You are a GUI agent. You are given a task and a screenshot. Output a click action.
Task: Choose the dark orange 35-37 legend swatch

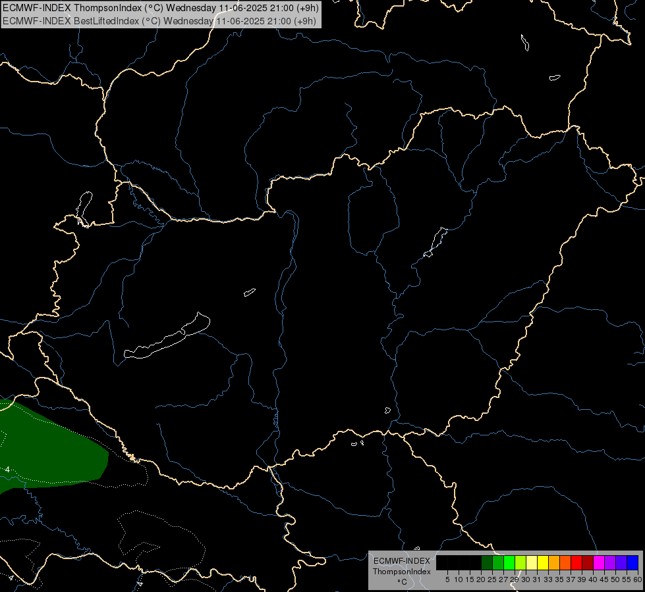pos(565,563)
